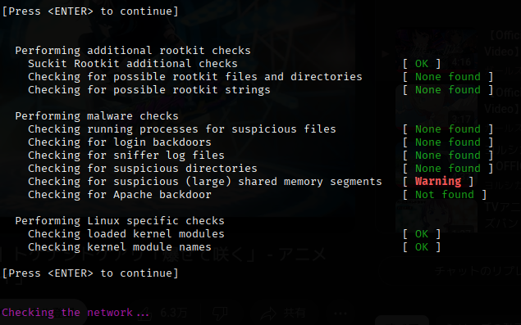The height and width of the screenshot is (325, 521).
Task: Open the three-dot more actions in background page
Action: coord(340,313)
